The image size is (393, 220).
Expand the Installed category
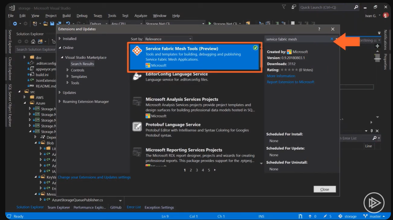(x=60, y=39)
